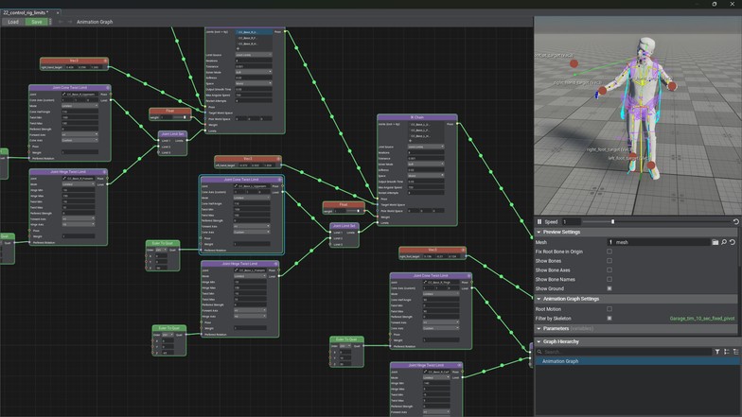The height and width of the screenshot is (417, 742).
Task: Collapse the Graph Hierarchy section
Action: (x=539, y=341)
